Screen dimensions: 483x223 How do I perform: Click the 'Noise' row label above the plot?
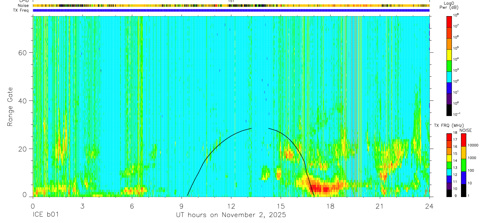pos(23,6)
